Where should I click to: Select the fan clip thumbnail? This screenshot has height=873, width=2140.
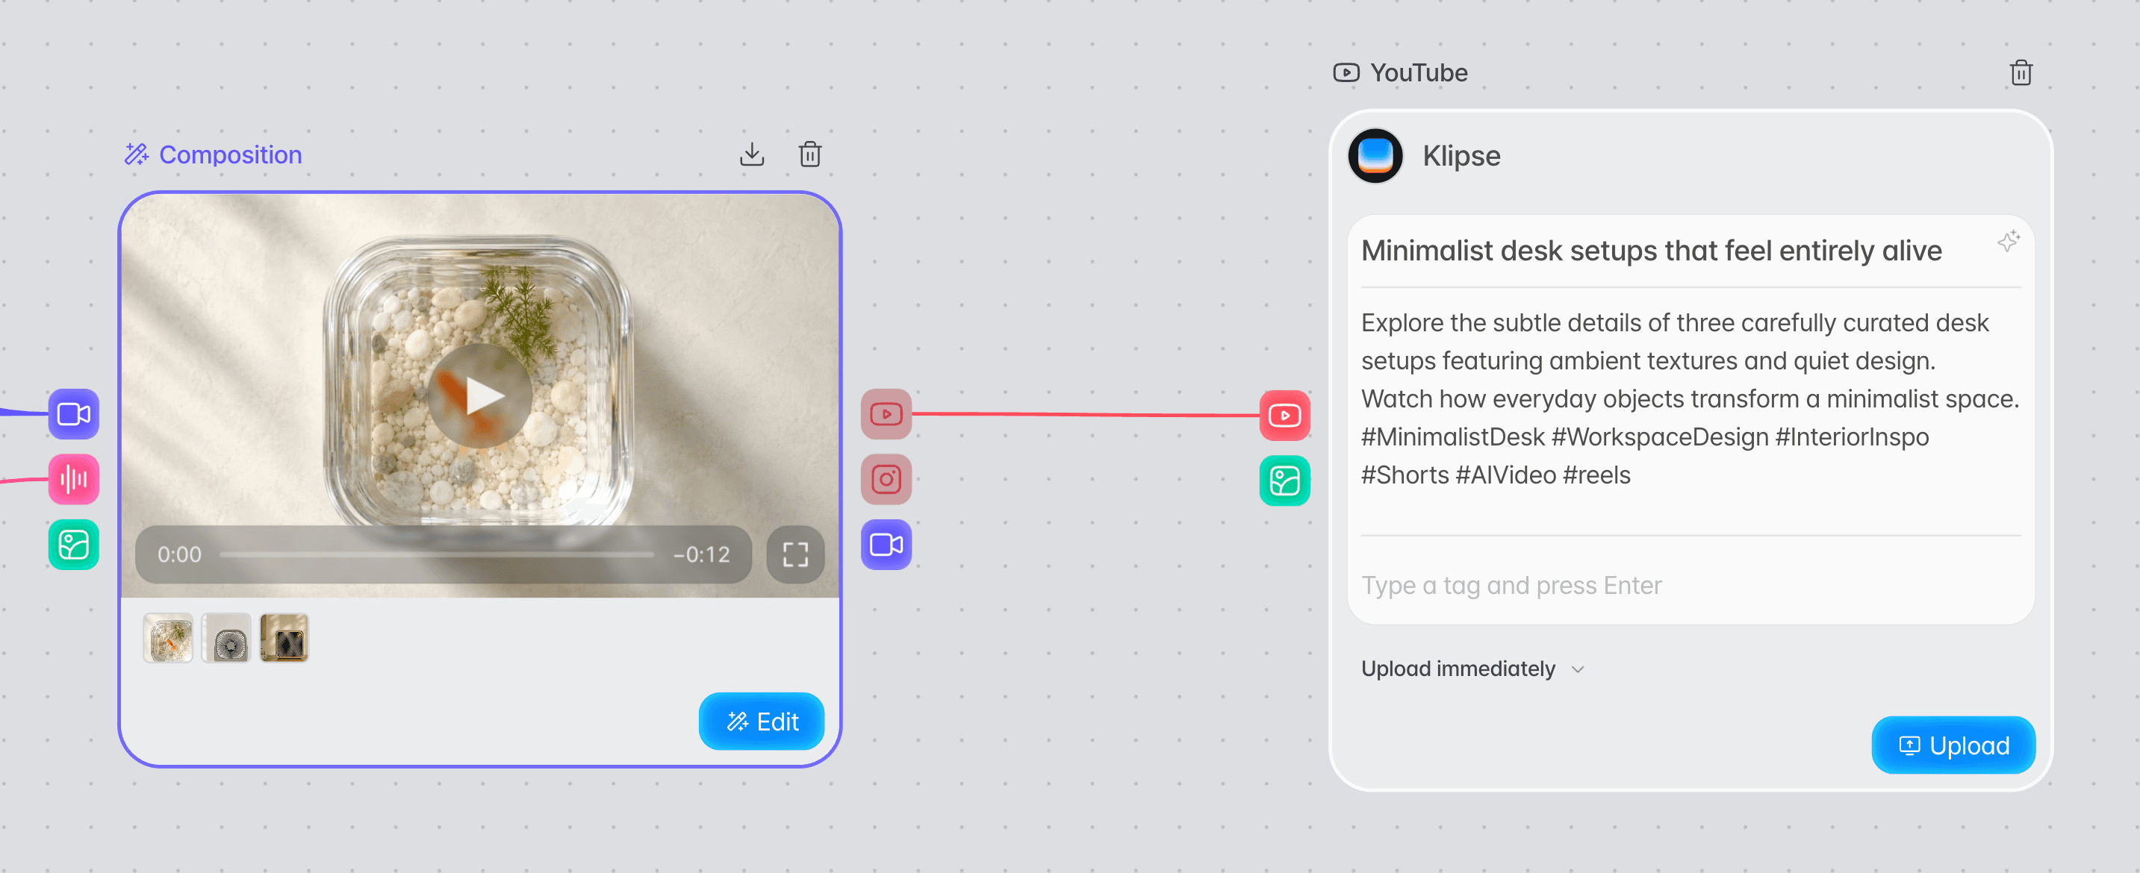click(226, 638)
